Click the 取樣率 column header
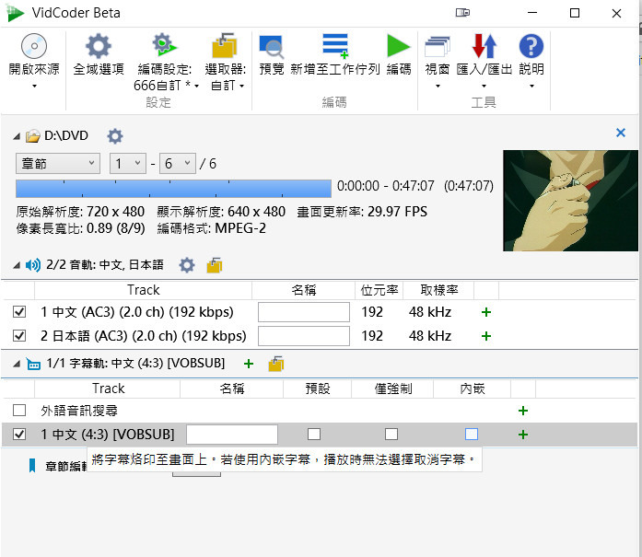 pyautogui.click(x=438, y=290)
